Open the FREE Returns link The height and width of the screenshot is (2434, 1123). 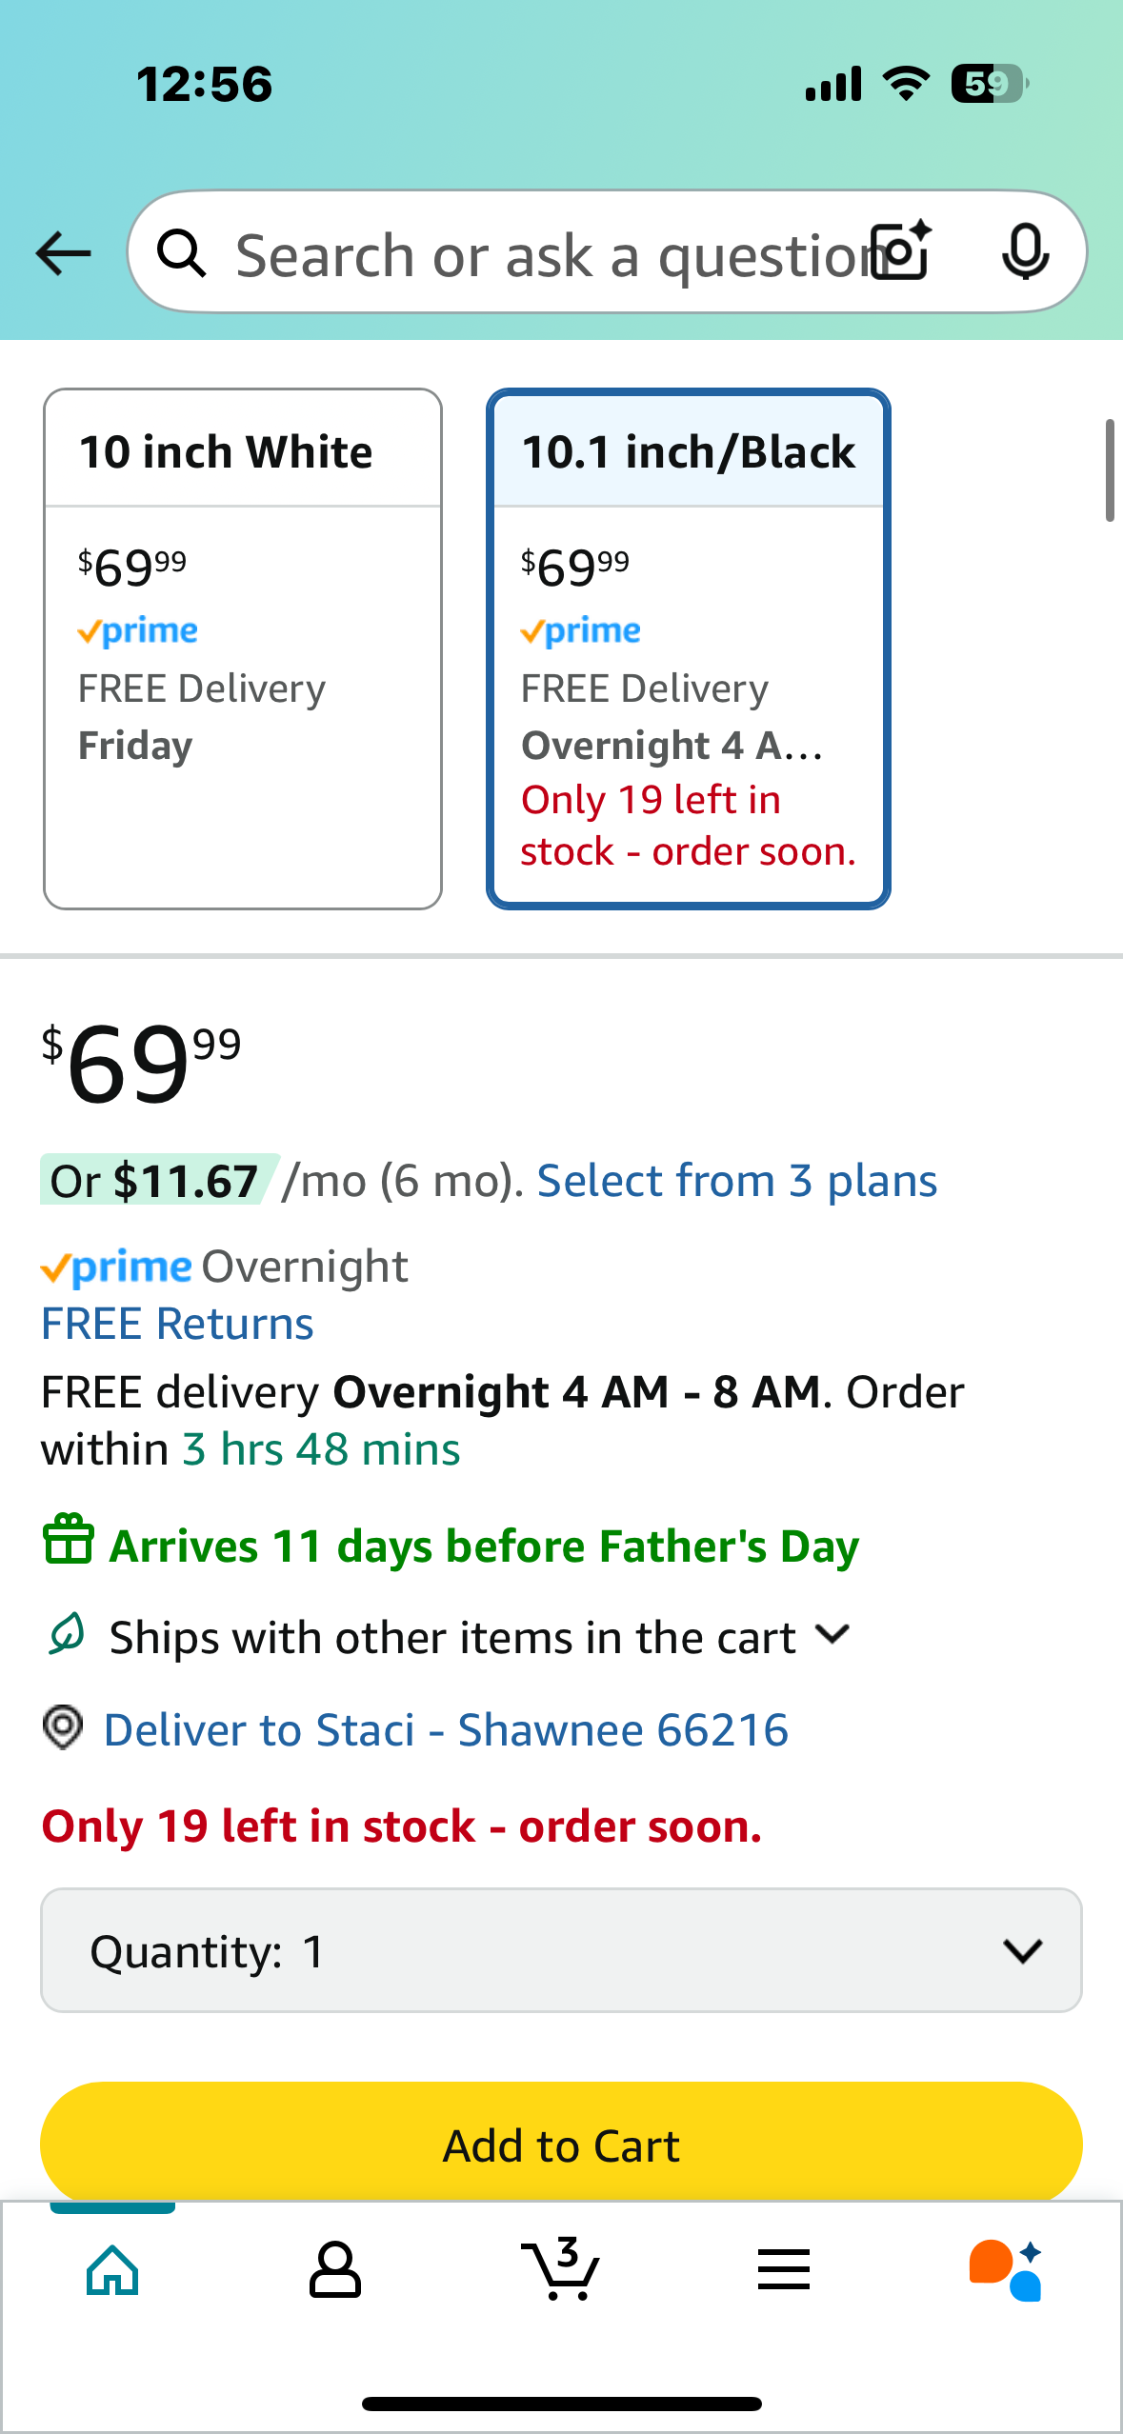pyautogui.click(x=177, y=1324)
